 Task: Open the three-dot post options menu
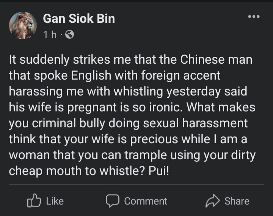(253, 17)
